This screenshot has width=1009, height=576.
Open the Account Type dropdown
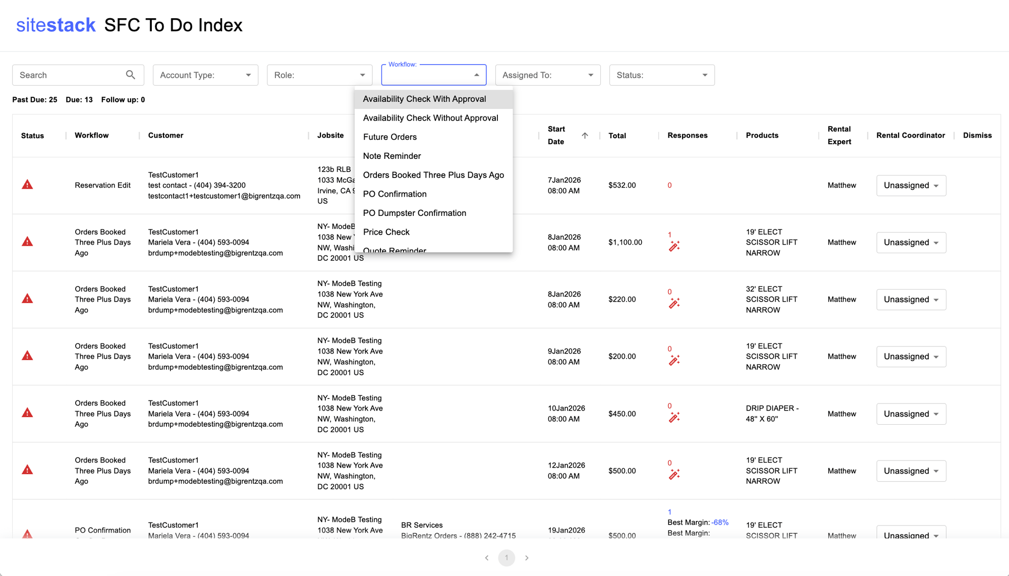(205, 75)
